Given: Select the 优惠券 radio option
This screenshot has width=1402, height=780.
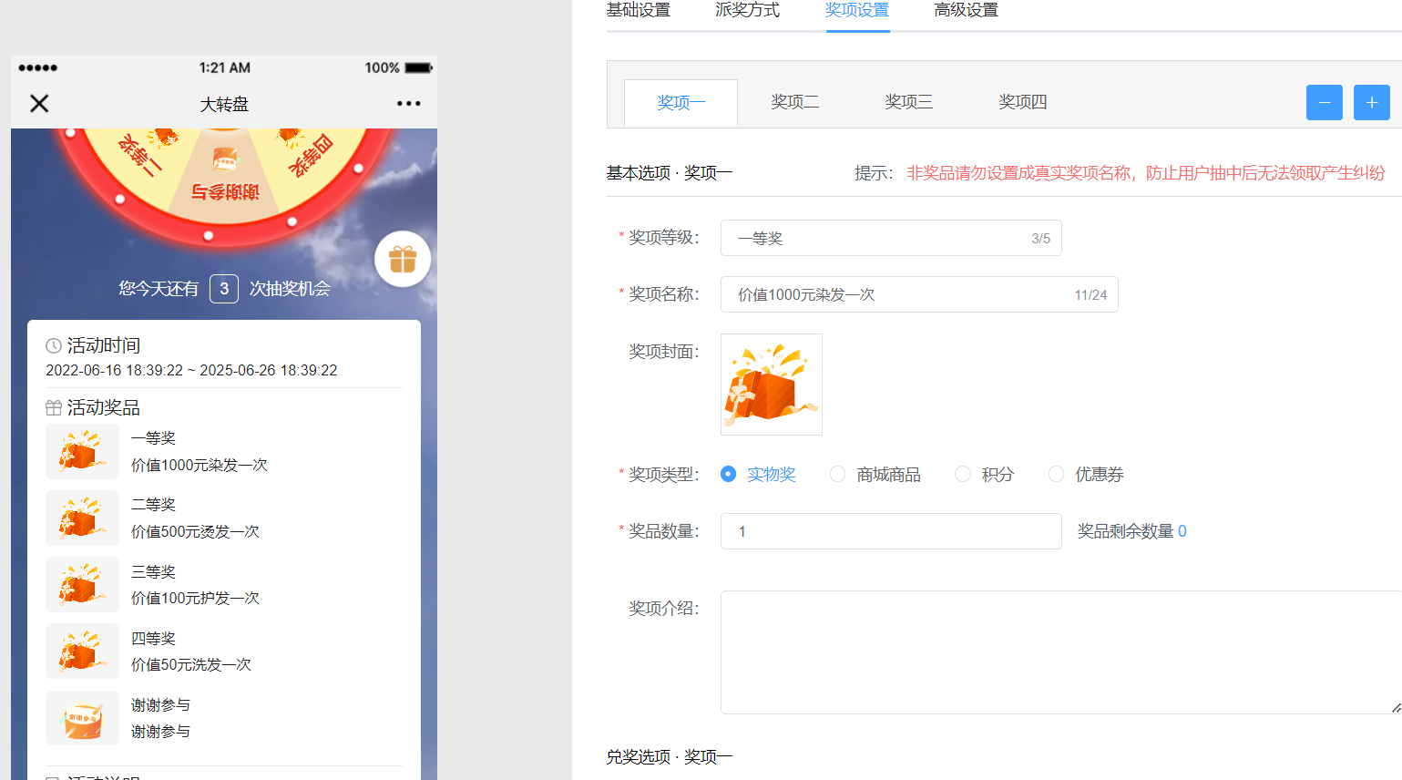Looking at the screenshot, I should [1056, 474].
